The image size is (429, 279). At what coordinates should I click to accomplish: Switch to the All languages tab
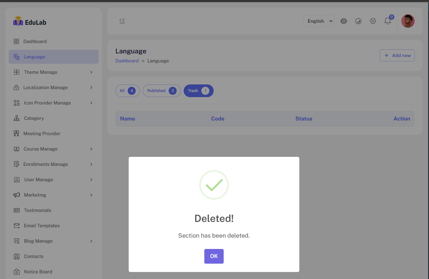(x=127, y=91)
